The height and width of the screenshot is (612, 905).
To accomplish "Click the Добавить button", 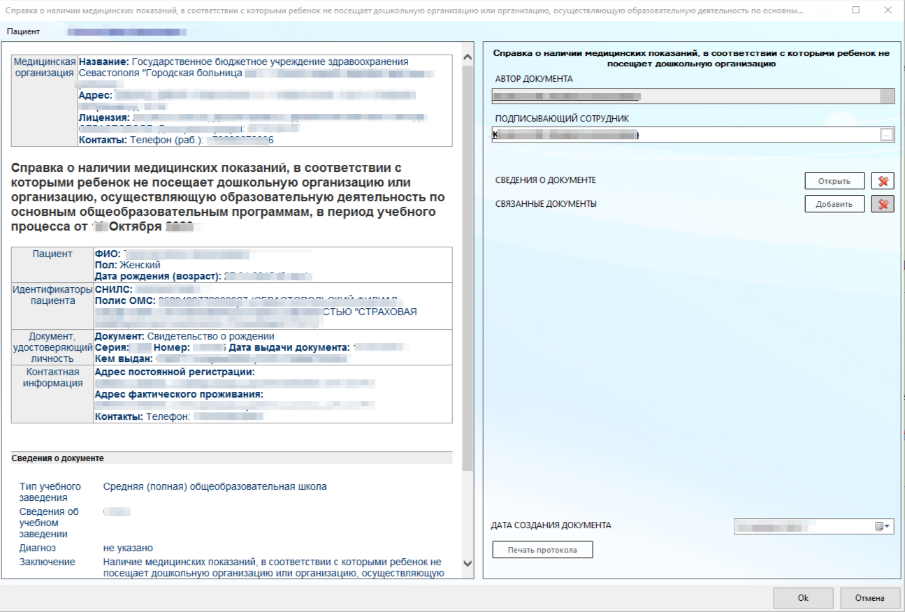I will point(834,204).
